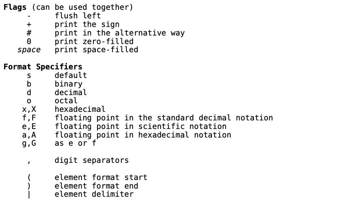Click the "print zero-filled" description
This screenshot has height=200, width=340.
click(94, 41)
